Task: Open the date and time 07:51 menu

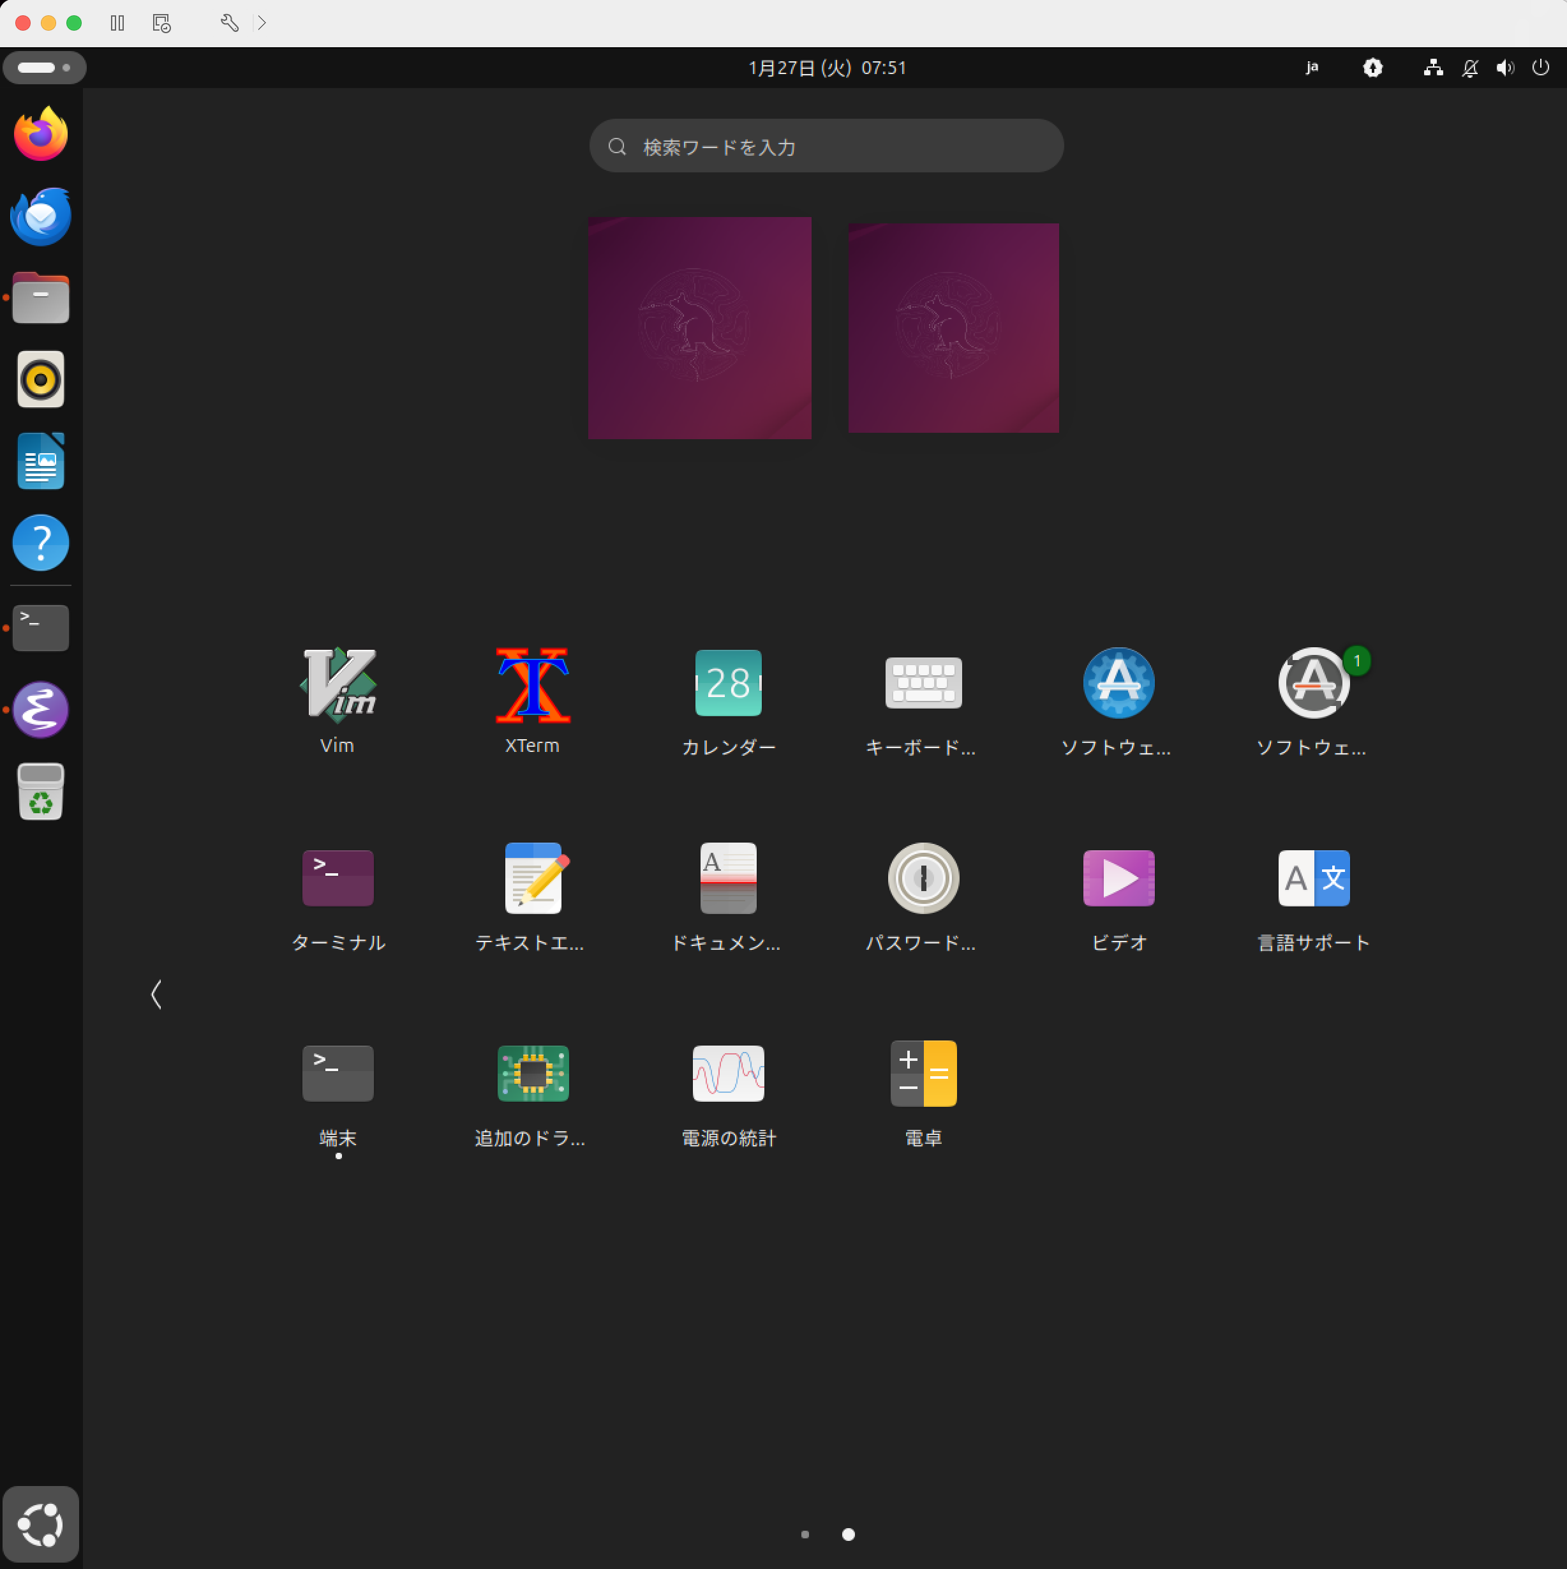Action: click(x=826, y=68)
